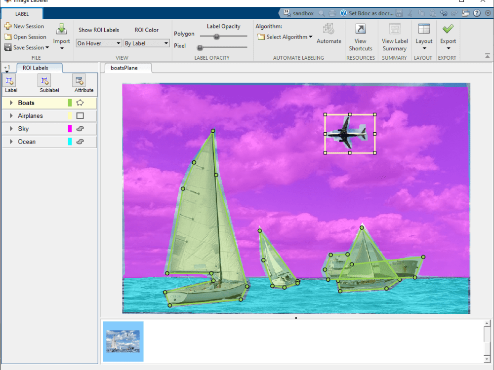
Task: Click Set Bdoc as docr... shortcut
Action: coord(367,13)
